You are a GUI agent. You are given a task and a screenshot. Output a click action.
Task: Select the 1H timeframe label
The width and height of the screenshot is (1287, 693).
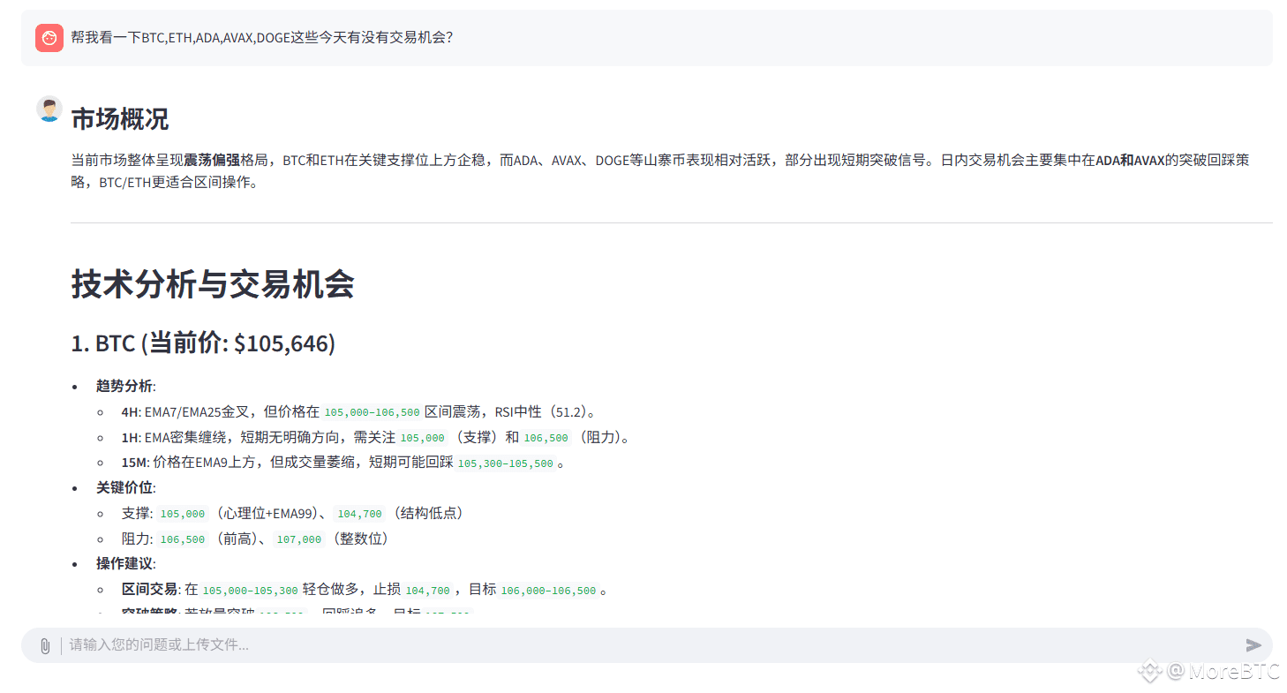(x=131, y=438)
